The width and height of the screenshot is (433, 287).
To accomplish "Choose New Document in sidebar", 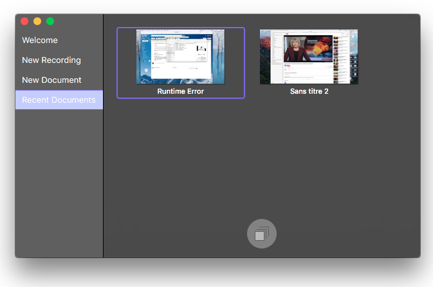I will [x=51, y=80].
